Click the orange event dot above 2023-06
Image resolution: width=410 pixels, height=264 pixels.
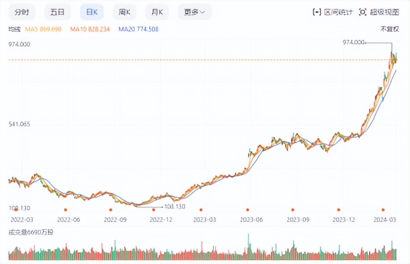247,210
